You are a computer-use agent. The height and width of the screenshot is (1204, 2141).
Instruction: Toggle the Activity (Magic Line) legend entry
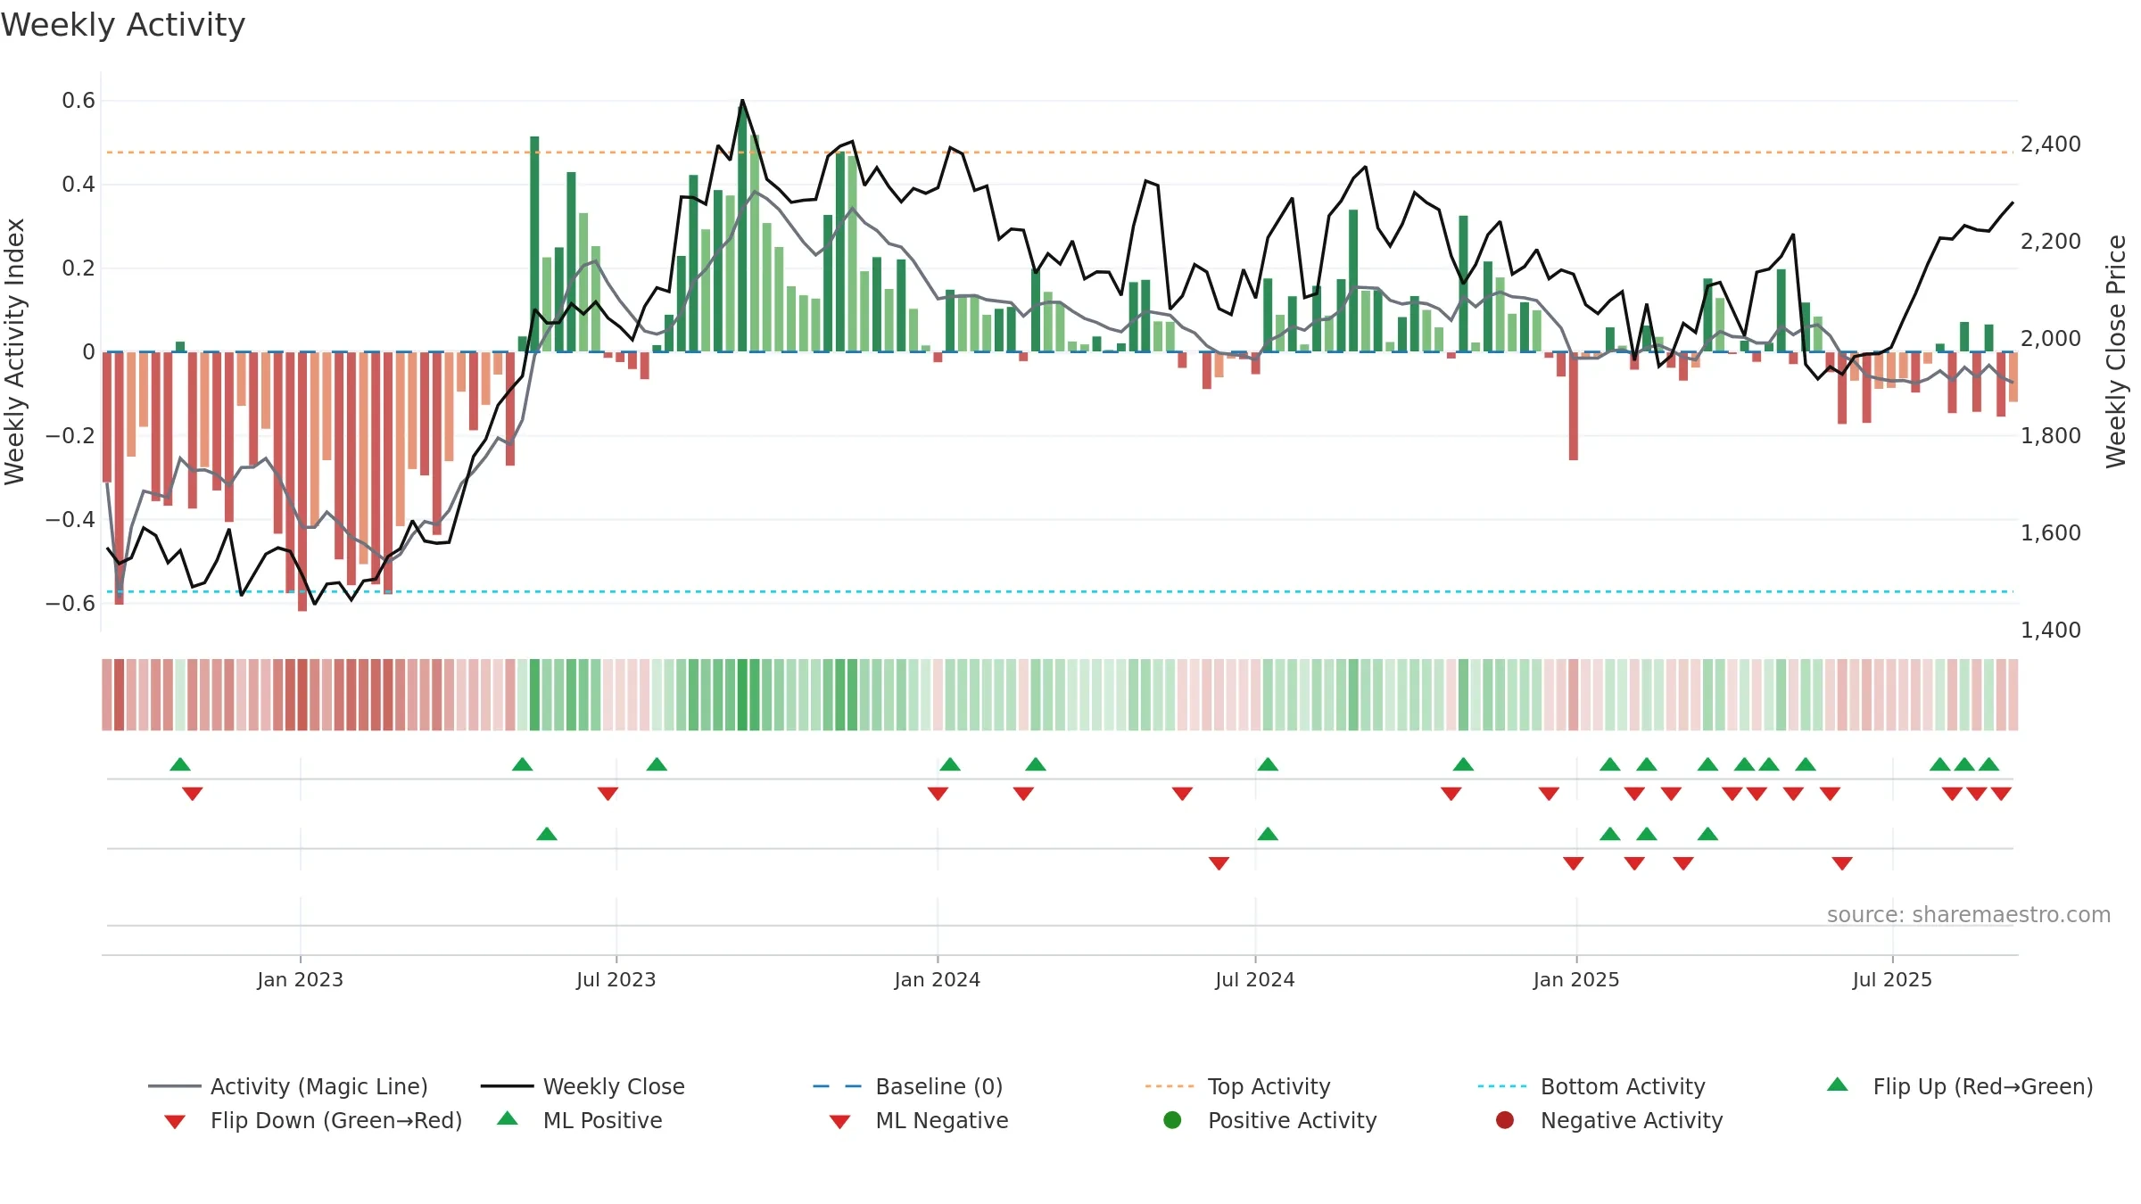(288, 1086)
